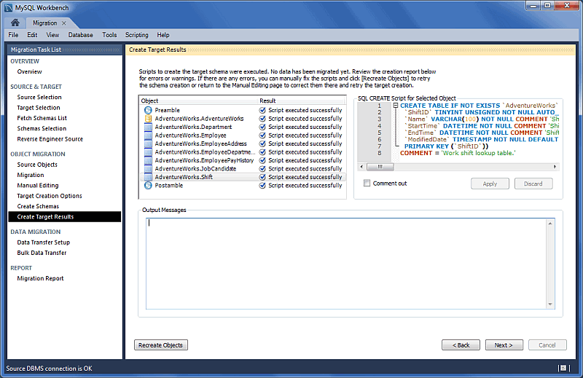This screenshot has height=378, width=583.
Task: Open the Scripting menu
Action: [136, 35]
